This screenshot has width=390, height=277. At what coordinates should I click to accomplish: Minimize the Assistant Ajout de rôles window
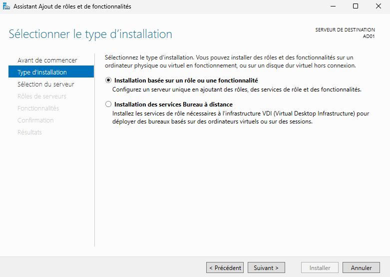tap(333, 6)
